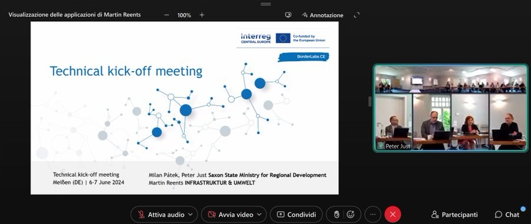This screenshot has width=531, height=224.
Task: Open the more options ellipsis button
Action: [x=373, y=215]
